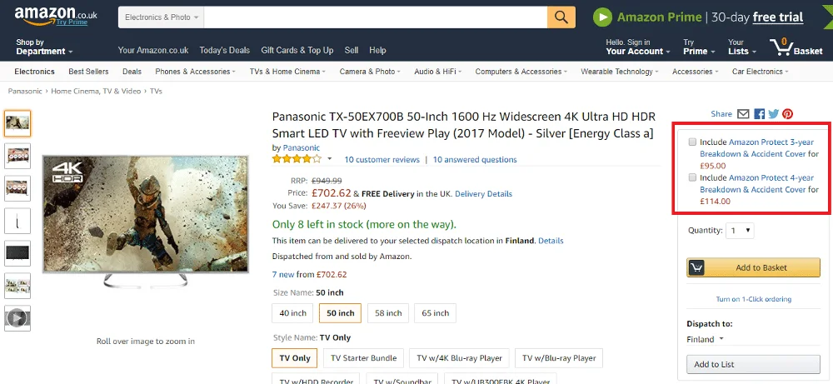This screenshot has width=833, height=384.
Task: Play the product video thumbnail
Action: (x=17, y=317)
